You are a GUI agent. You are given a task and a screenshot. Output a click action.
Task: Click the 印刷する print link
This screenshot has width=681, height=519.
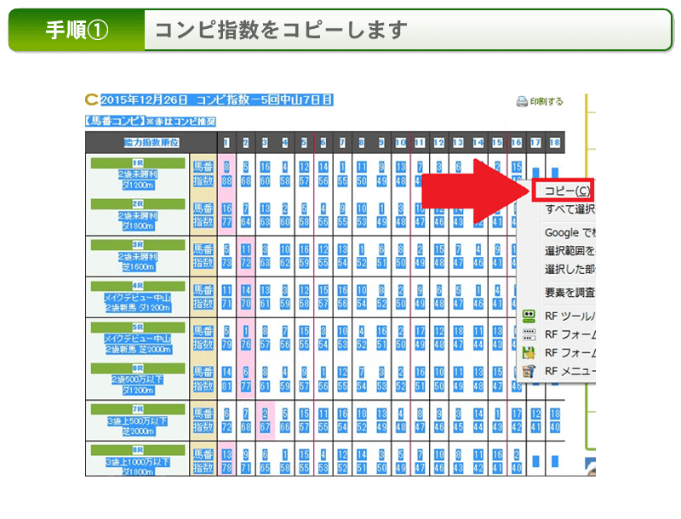click(546, 102)
